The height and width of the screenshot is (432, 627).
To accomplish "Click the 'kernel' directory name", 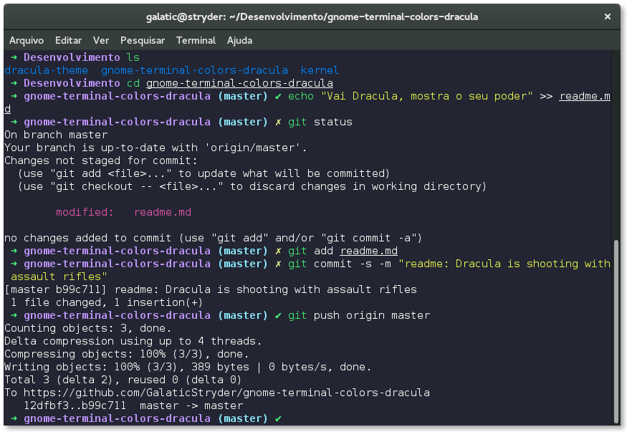I will [319, 70].
